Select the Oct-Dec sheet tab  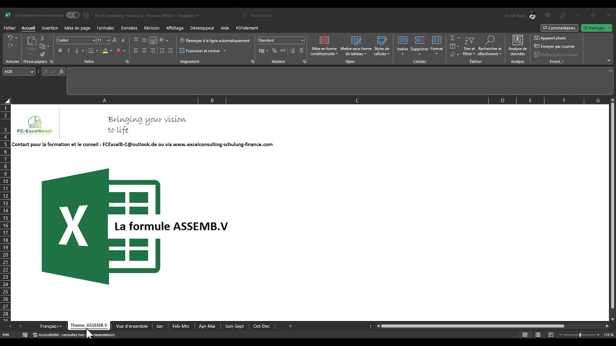point(262,326)
